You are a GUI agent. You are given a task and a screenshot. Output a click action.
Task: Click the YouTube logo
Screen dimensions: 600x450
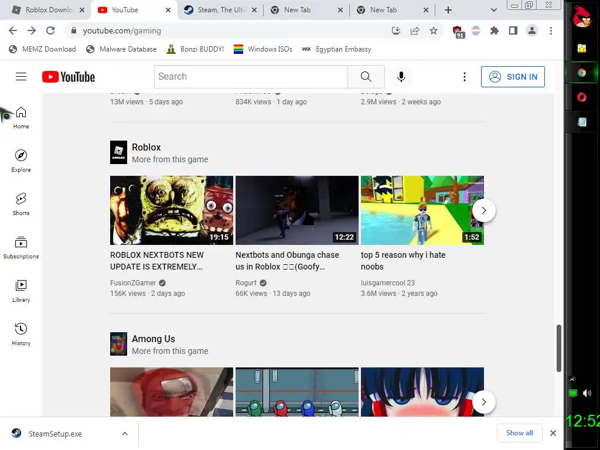point(69,77)
